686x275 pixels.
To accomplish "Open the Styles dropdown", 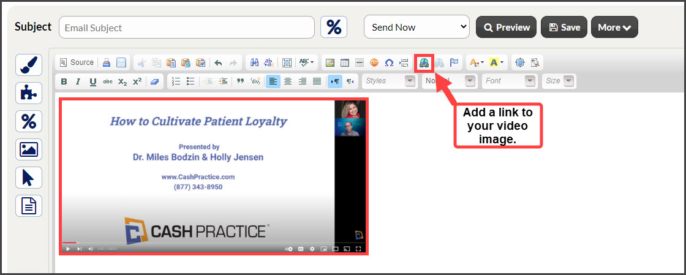I will 390,81.
